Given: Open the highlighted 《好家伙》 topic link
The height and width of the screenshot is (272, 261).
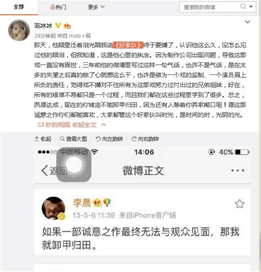Looking at the screenshot, I should (x=128, y=45).
